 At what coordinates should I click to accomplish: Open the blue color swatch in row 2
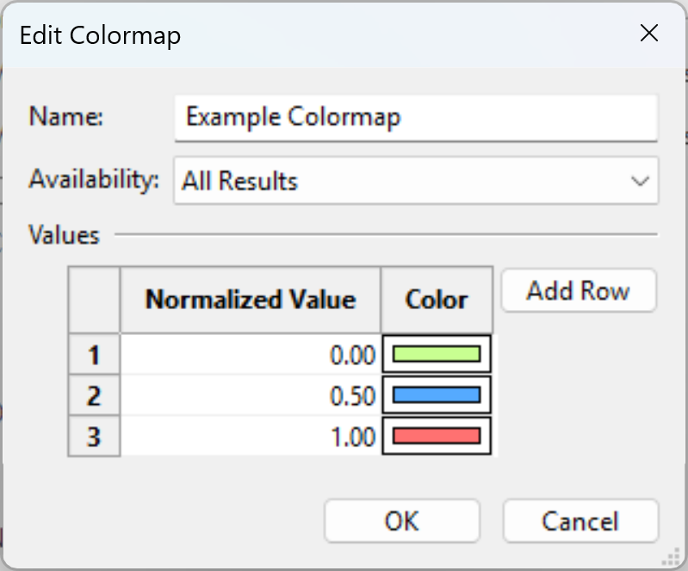click(x=437, y=394)
